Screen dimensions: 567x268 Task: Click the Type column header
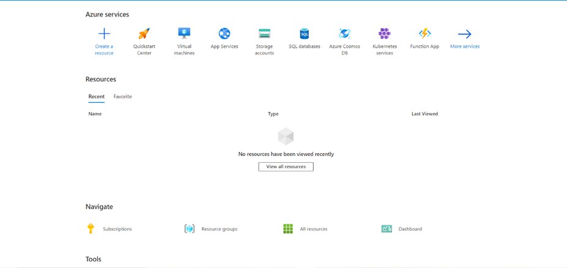273,114
